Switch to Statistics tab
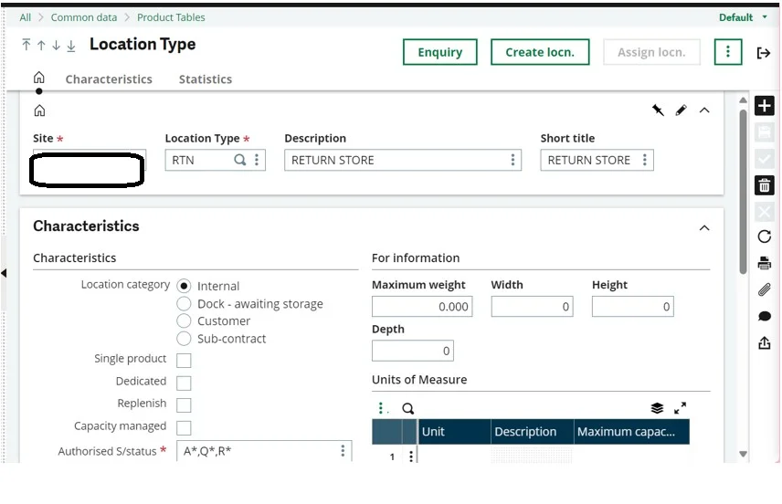782x504 pixels. click(206, 79)
